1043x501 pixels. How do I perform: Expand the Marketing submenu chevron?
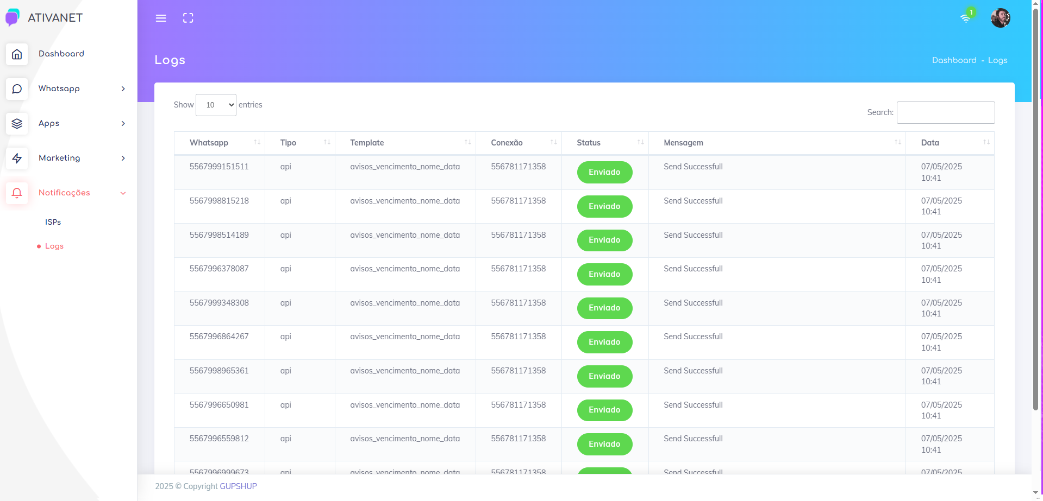pos(123,158)
